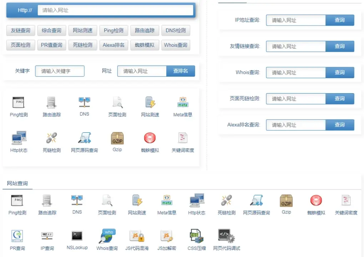Open the PR查询 Google icon
The image size is (364, 257).
[17, 236]
